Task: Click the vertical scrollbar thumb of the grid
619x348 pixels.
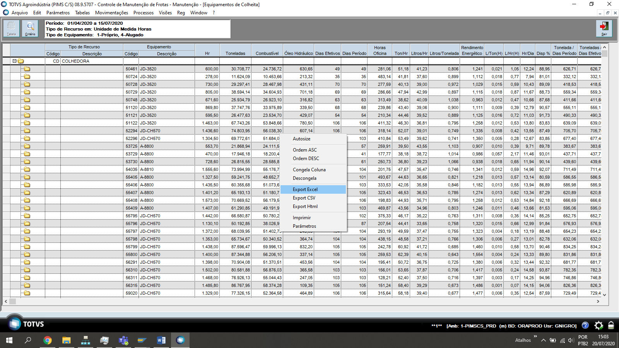Action: pyautogui.click(x=604, y=53)
